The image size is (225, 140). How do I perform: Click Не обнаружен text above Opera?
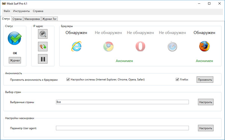tap(140, 33)
